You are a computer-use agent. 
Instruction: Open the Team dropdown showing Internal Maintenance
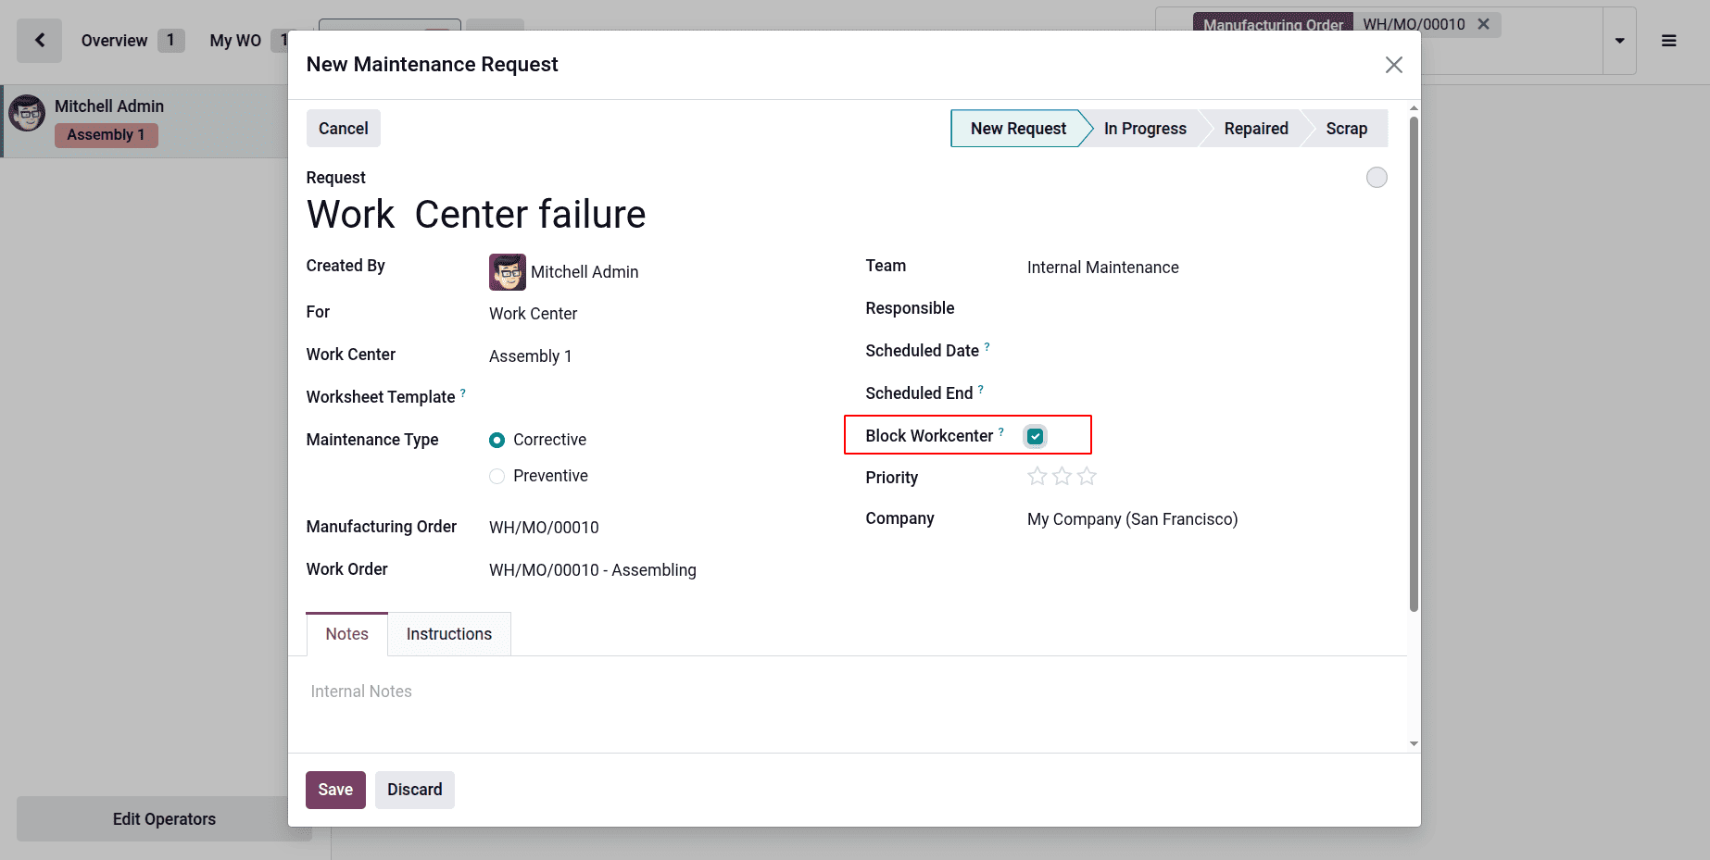click(x=1207, y=268)
